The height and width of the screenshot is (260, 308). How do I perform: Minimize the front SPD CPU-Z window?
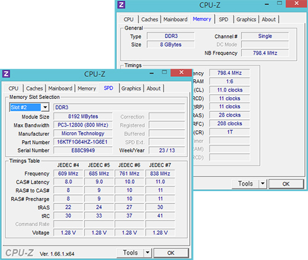(152, 73)
